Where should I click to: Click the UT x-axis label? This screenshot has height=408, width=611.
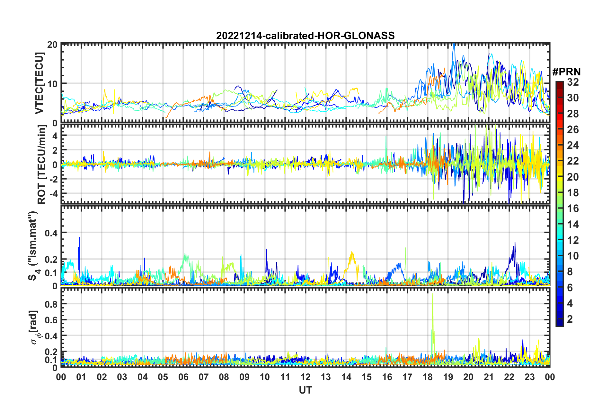tap(305, 390)
